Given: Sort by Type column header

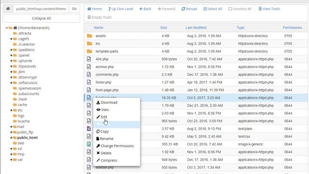Looking at the screenshot, I should (x=240, y=28).
